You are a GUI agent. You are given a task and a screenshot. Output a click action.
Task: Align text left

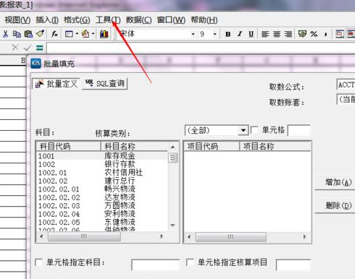tap(265, 34)
